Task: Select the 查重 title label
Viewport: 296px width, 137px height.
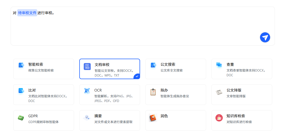Action: [230, 64]
